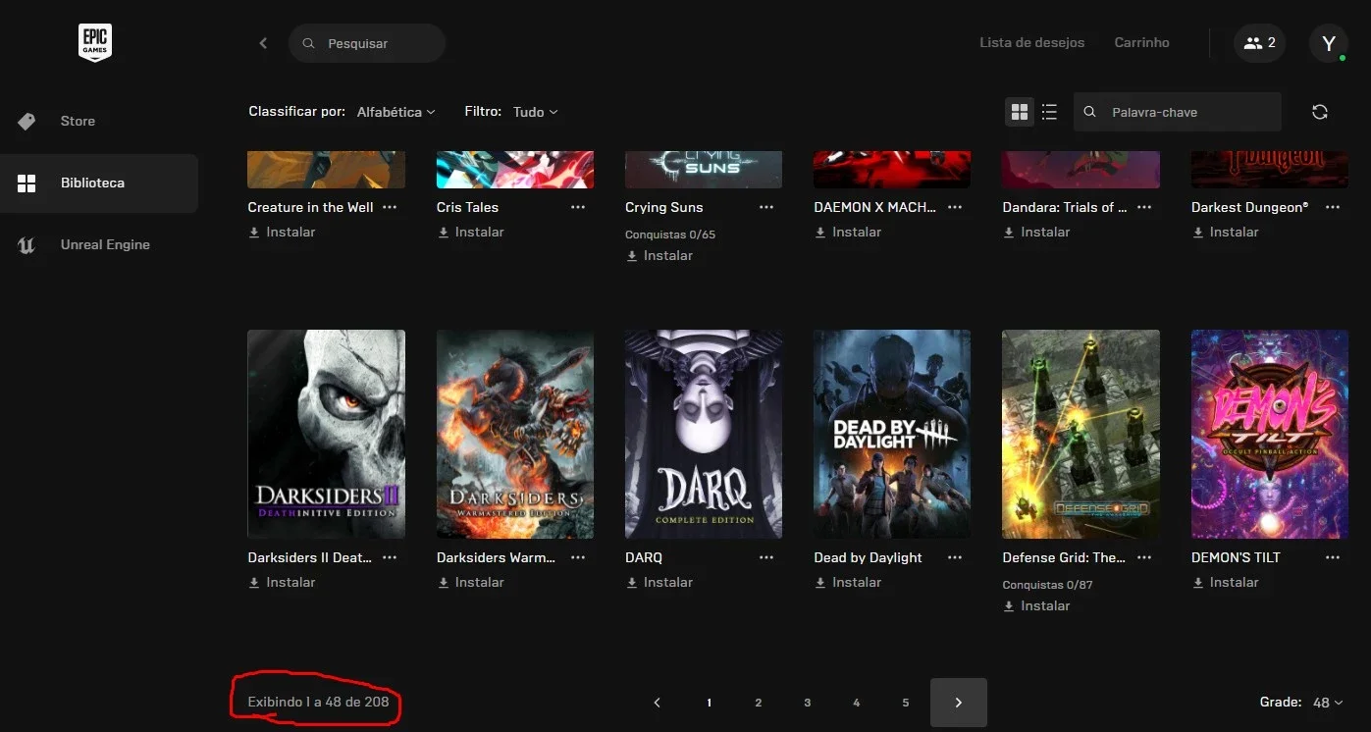Install Darksiders Warmastered Edition
The image size is (1371, 732).
(x=470, y=583)
